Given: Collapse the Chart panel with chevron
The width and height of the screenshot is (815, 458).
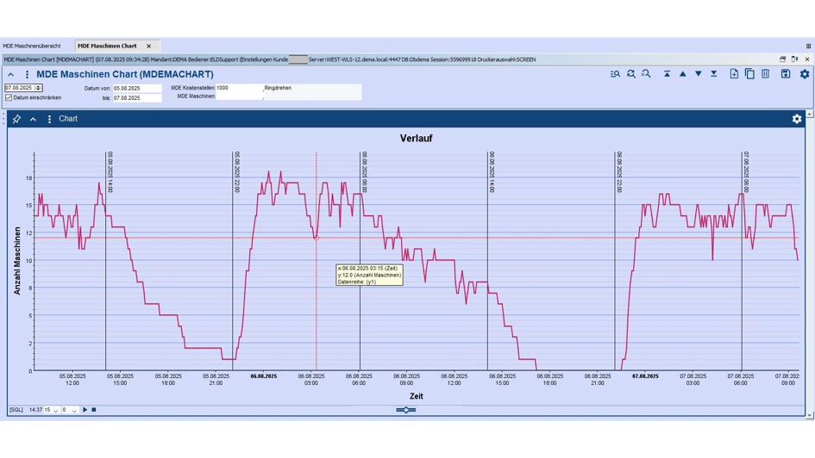Looking at the screenshot, I should point(33,119).
